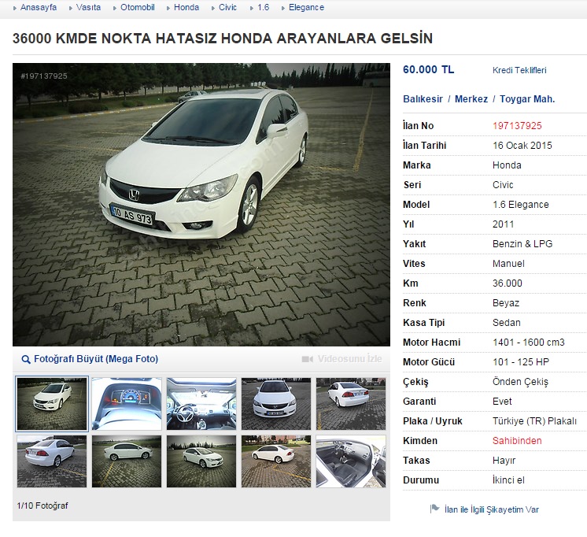Select the rear view red taillight thumbnail in top row
This screenshot has width=587, height=537.
[x=351, y=404]
